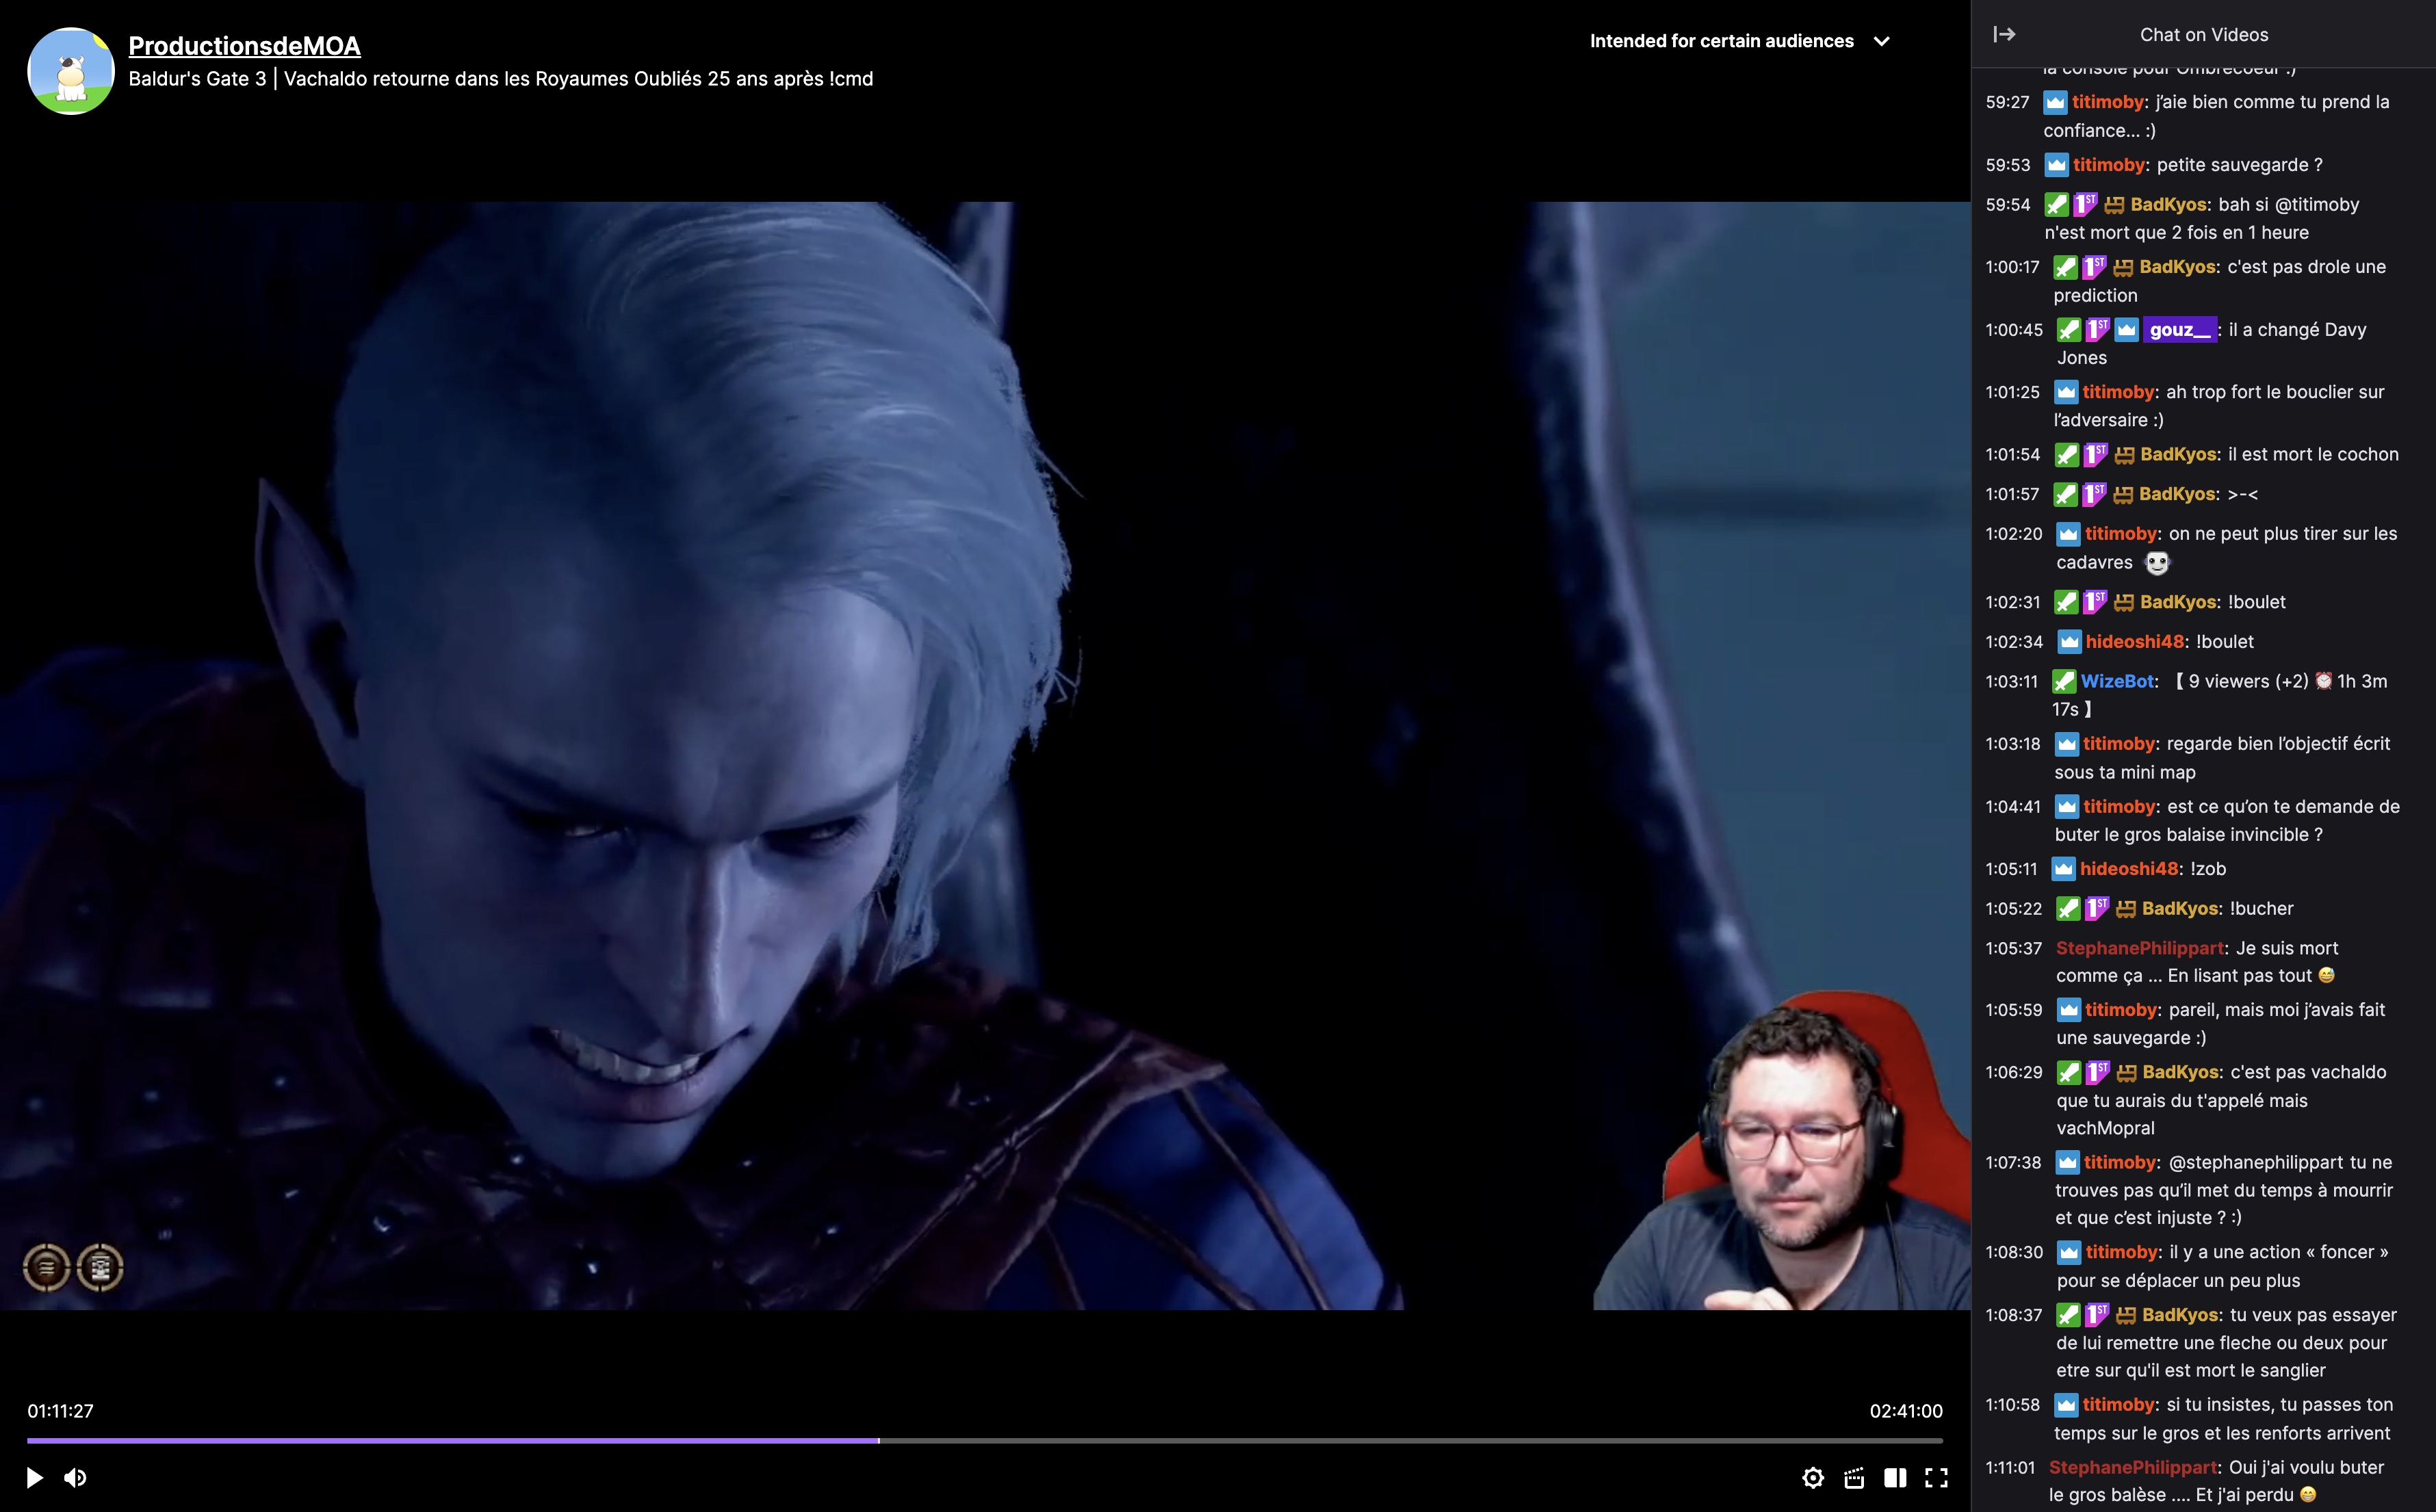Click the Chat on Videos header

(2204, 35)
